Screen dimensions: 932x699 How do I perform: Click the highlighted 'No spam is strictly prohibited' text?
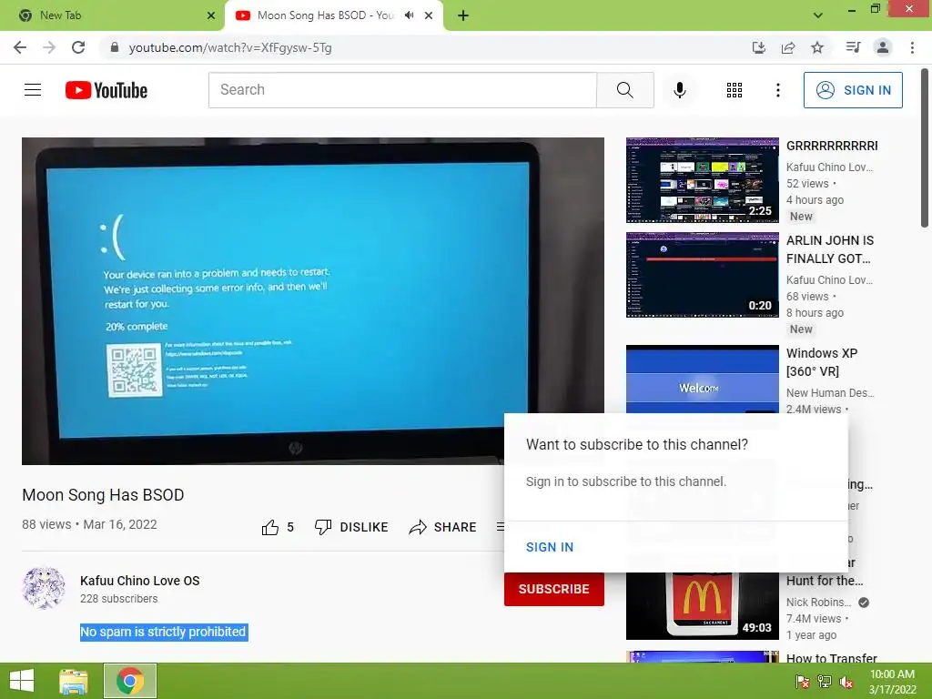164,632
